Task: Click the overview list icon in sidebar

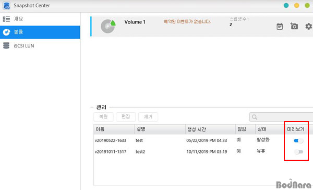Action: point(6,19)
